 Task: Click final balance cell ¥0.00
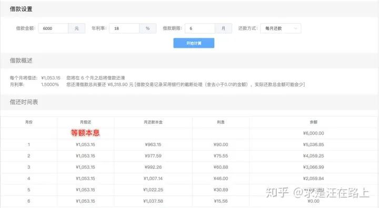(x=314, y=201)
